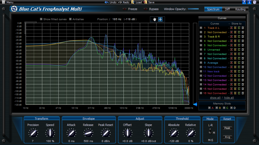Toggle visibility of curve 9 Average
The width and height of the screenshot is (259, 145).
click(201, 63)
